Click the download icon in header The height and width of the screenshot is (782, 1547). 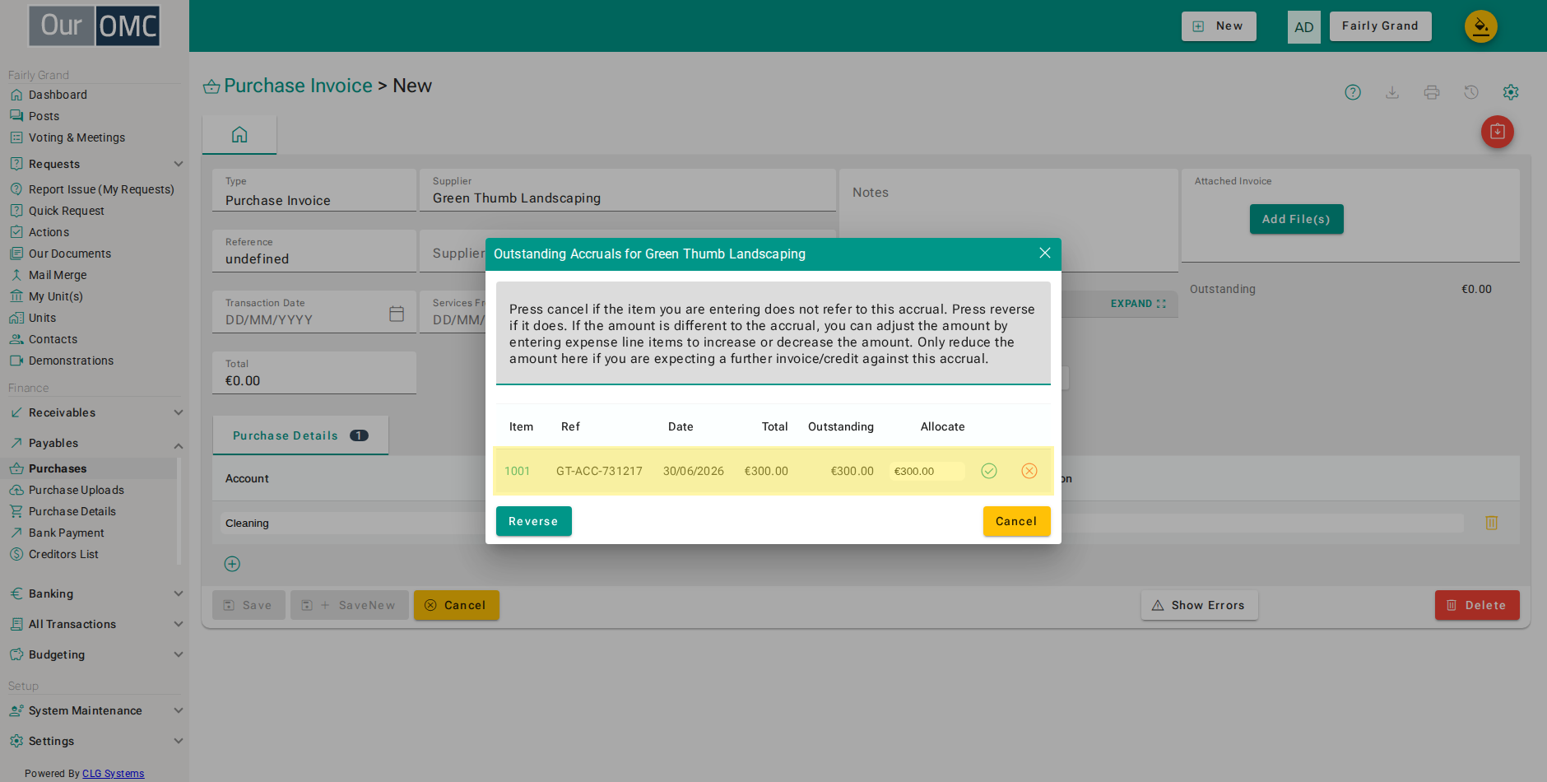(1392, 92)
